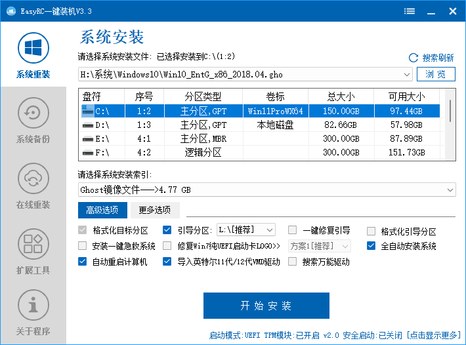Uncheck 导入英特尔11代/12代VMD驱动
This screenshot has height=345, width=466.
pyautogui.click(x=167, y=262)
